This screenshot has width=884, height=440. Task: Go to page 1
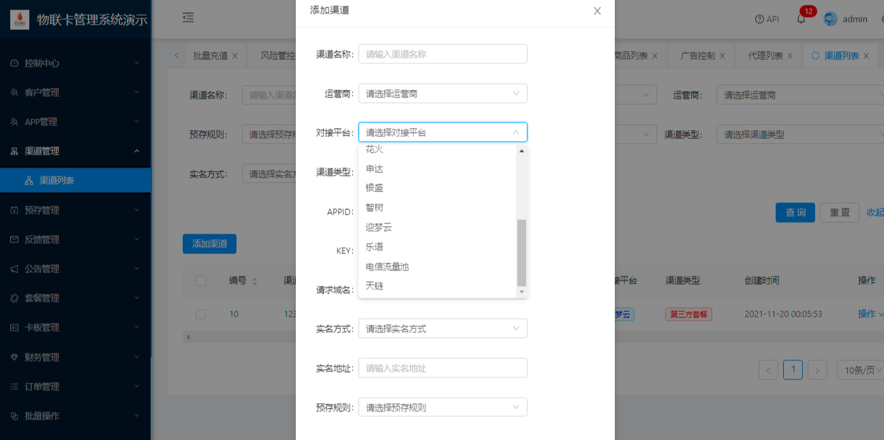(793, 370)
